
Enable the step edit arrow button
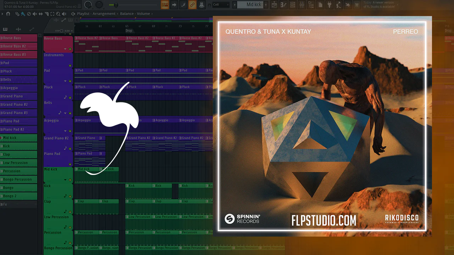tap(174, 5)
